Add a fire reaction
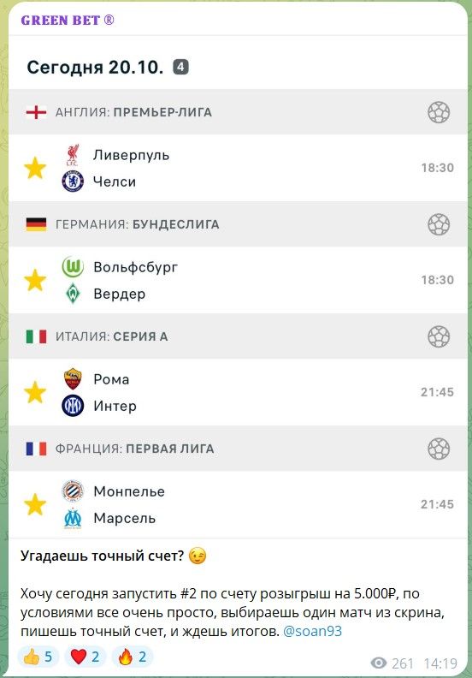This screenshot has height=678, width=472. [x=133, y=657]
